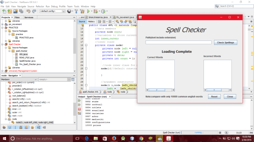Click the Path text input field
The height and width of the screenshot is (142, 254).
click(x=179, y=42)
